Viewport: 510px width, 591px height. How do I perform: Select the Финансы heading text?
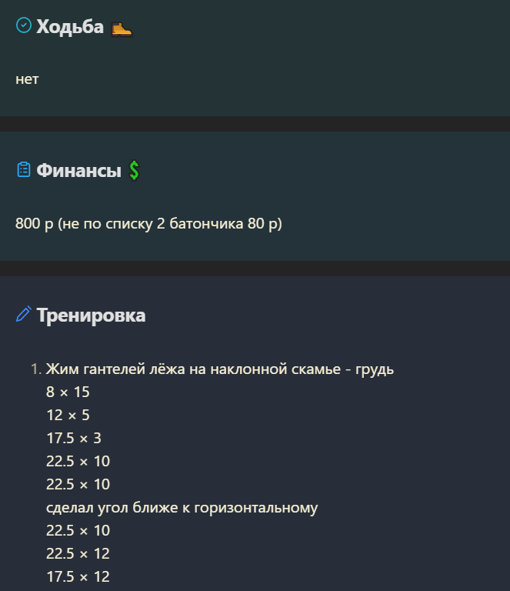pyautogui.click(x=78, y=170)
